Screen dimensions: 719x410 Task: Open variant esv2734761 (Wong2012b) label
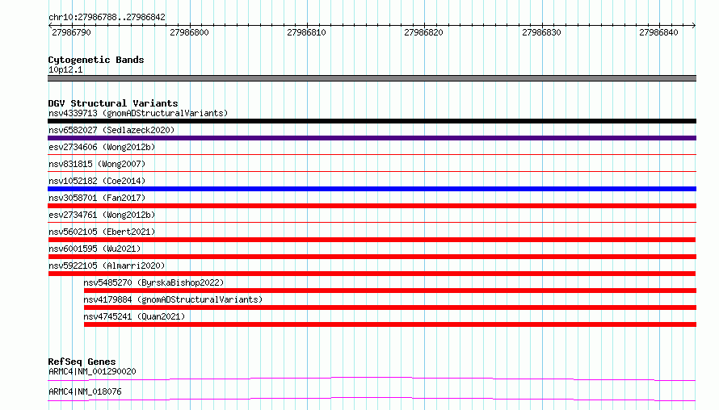[x=102, y=215]
